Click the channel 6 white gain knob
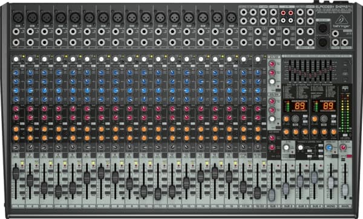Image resolution: width=363 pixels, height=219 pixels. 87,59
